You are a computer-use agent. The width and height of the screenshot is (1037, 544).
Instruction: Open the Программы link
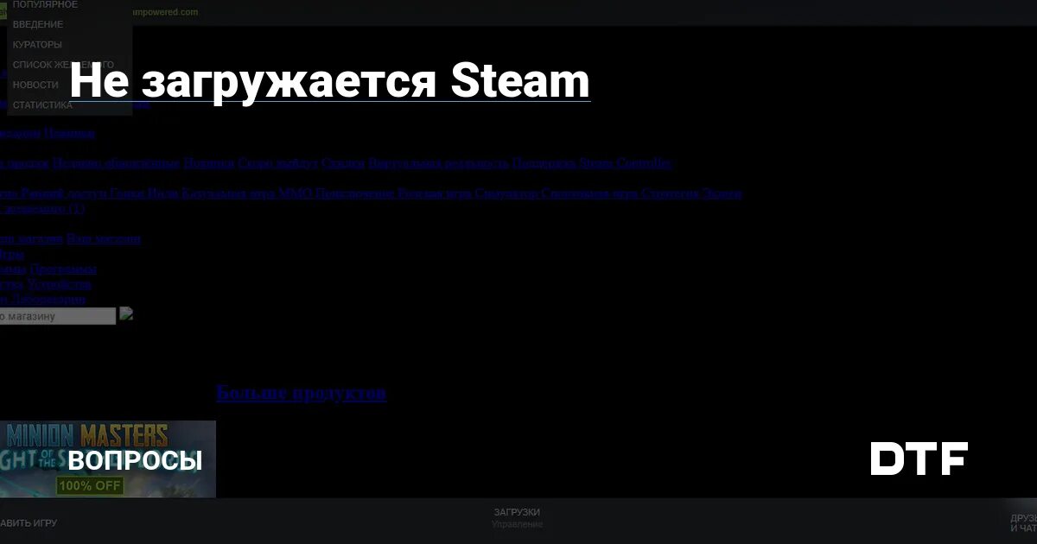click(63, 269)
